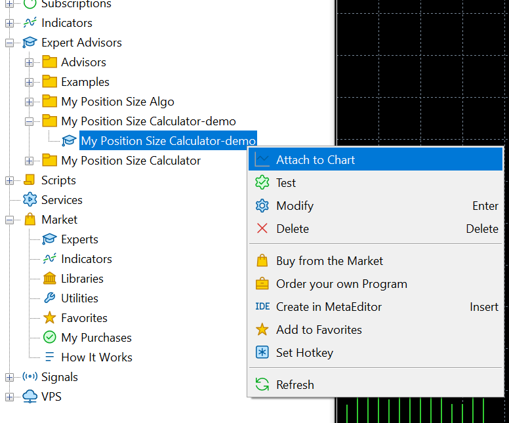The image size is (509, 423).
Task: Choose Buy from the Market
Action: pos(376,260)
